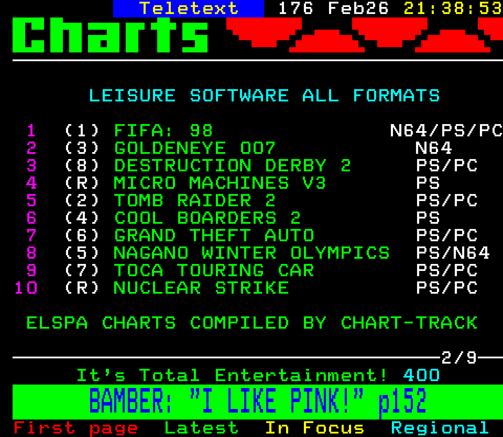503x437 pixels.
Task: Select the red 'First page' fastext link
Action: (x=76, y=428)
